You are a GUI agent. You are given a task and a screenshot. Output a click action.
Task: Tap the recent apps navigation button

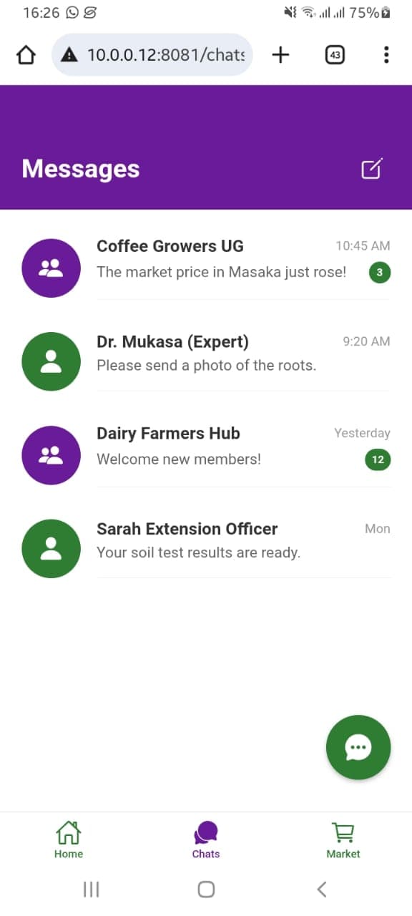(x=91, y=890)
